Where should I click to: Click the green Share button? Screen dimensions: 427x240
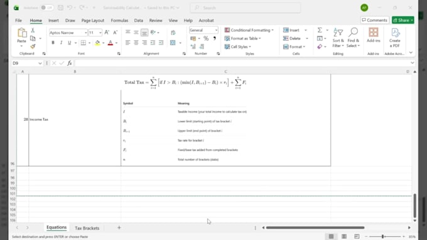click(403, 20)
